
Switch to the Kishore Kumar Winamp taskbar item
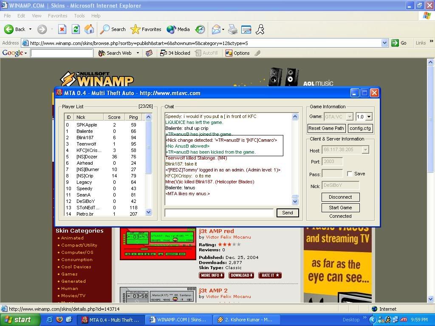point(246,320)
